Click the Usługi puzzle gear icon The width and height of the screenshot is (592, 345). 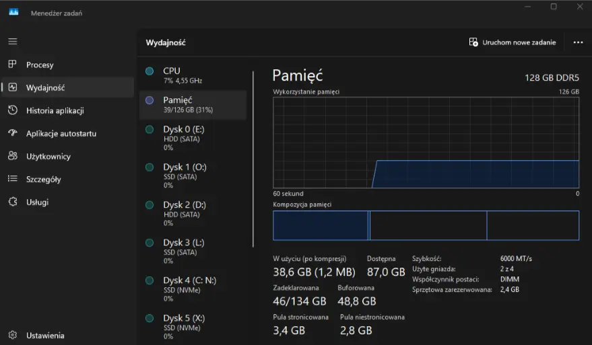tap(13, 202)
